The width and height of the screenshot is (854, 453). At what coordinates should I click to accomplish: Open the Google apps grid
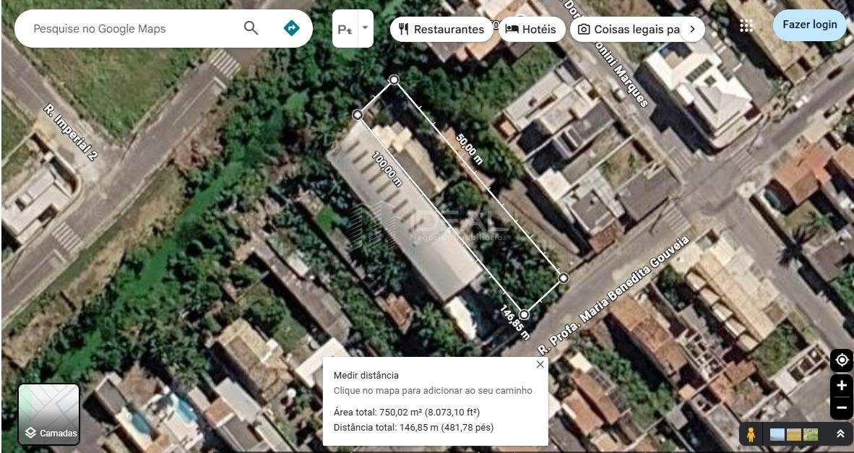(746, 25)
